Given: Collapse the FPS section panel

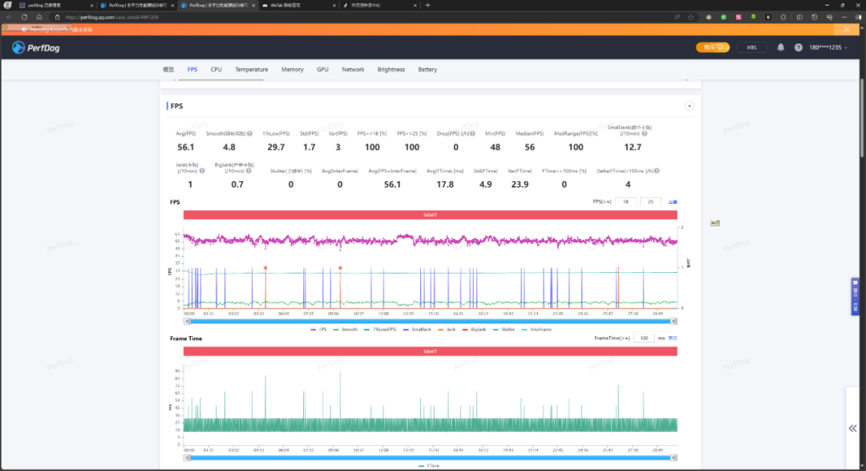Looking at the screenshot, I should click(689, 106).
